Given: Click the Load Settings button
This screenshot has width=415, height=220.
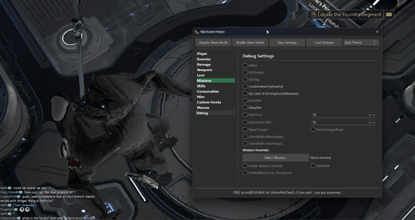Looking at the screenshot, I should (x=324, y=42).
